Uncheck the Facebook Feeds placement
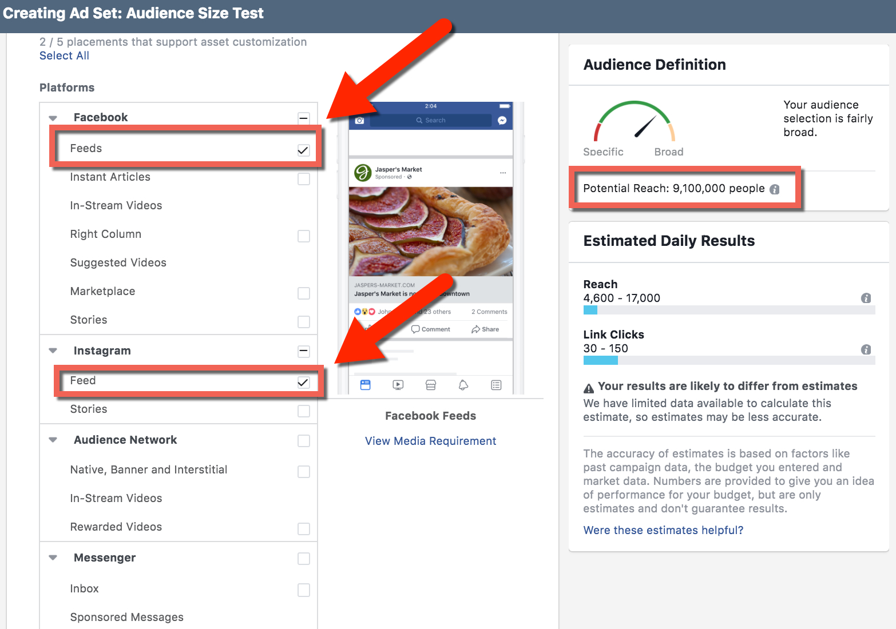 click(x=304, y=150)
